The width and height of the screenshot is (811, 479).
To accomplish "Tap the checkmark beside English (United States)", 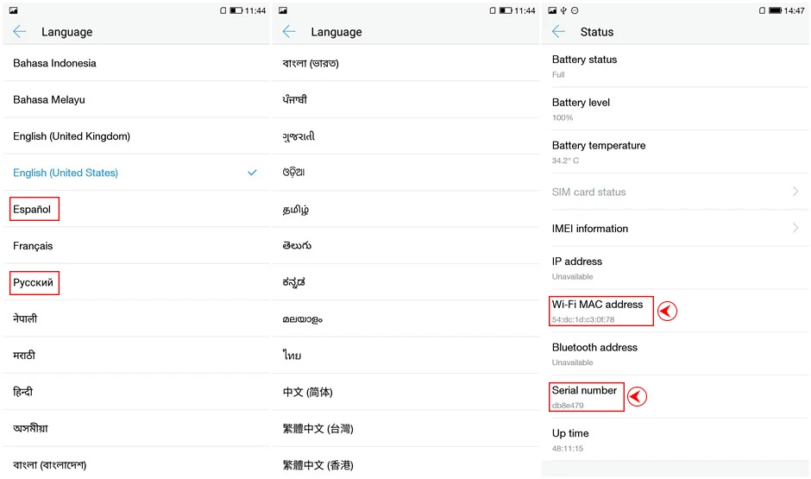I will click(252, 173).
